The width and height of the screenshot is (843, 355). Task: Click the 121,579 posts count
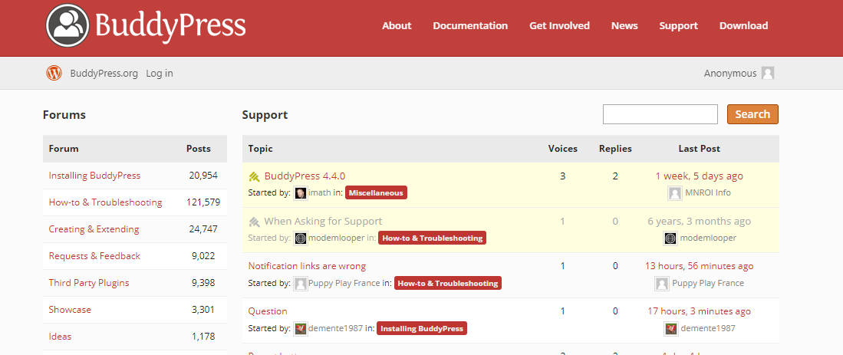tap(203, 202)
